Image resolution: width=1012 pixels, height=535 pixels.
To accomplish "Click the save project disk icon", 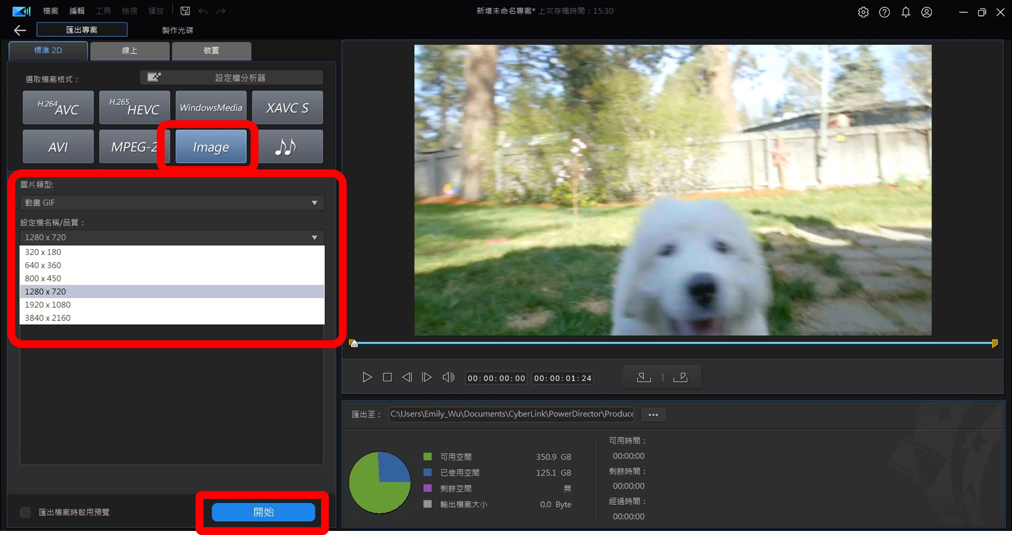I will click(185, 11).
